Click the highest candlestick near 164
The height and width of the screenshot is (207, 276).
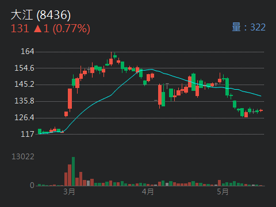pos(111,59)
